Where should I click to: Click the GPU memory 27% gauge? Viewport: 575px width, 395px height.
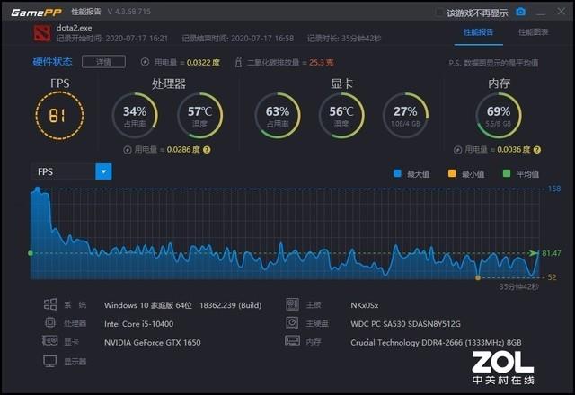pyautogui.click(x=405, y=116)
